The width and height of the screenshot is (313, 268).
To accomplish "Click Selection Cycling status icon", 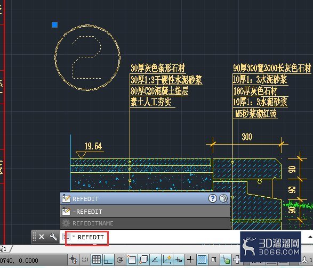I will pyautogui.click(x=226, y=259).
